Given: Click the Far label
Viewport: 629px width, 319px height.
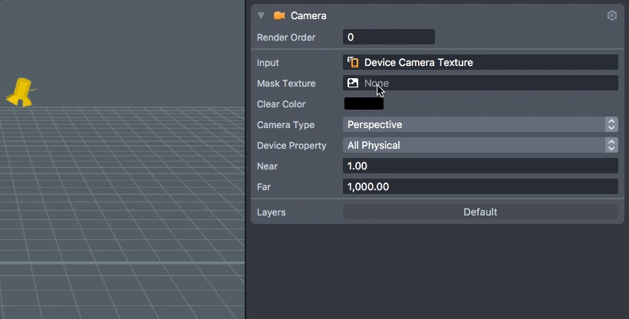Looking at the screenshot, I should pyautogui.click(x=264, y=187).
